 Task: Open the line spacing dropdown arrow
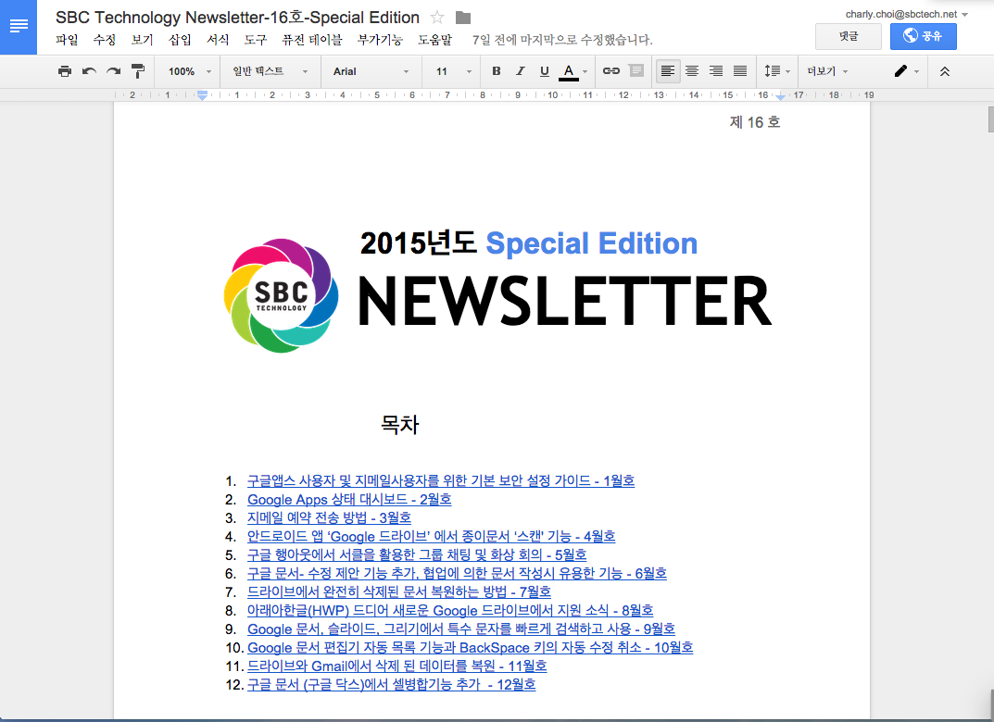coord(787,71)
